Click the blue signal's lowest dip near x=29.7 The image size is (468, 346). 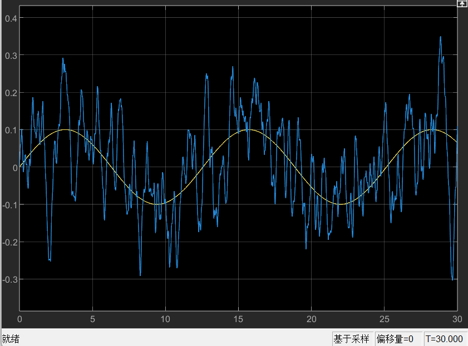point(452,279)
